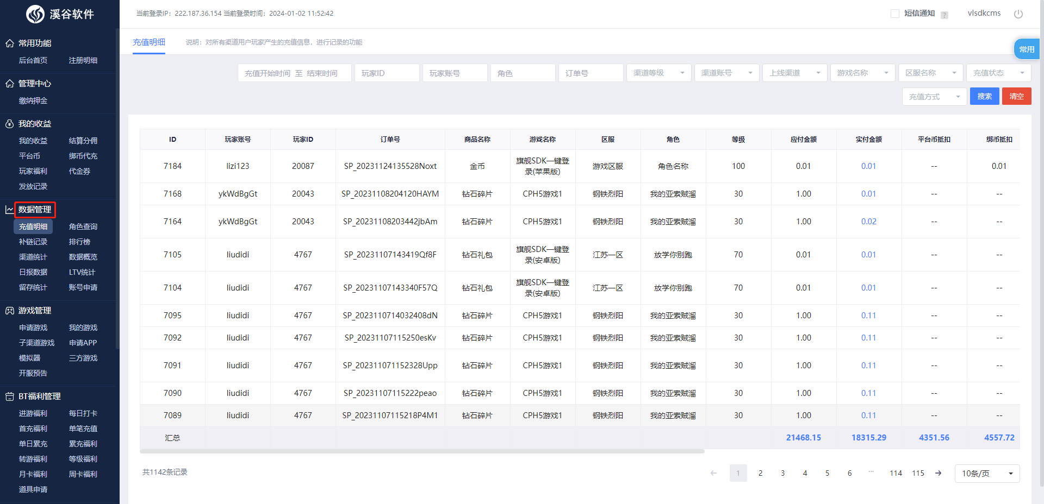Open 后台首页 in the sidebar
The width and height of the screenshot is (1044, 504).
click(33, 61)
